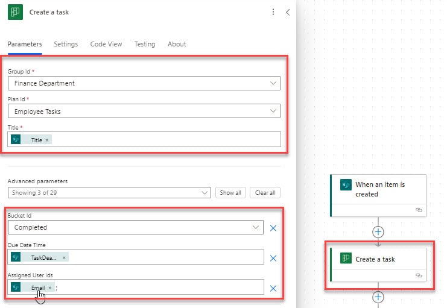Remove the Email token from Assigned User Ids
447x308 pixels.
pyautogui.click(x=50, y=288)
